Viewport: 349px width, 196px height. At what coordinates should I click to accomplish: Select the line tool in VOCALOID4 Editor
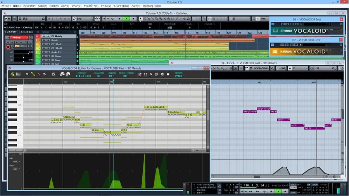pos(38,74)
